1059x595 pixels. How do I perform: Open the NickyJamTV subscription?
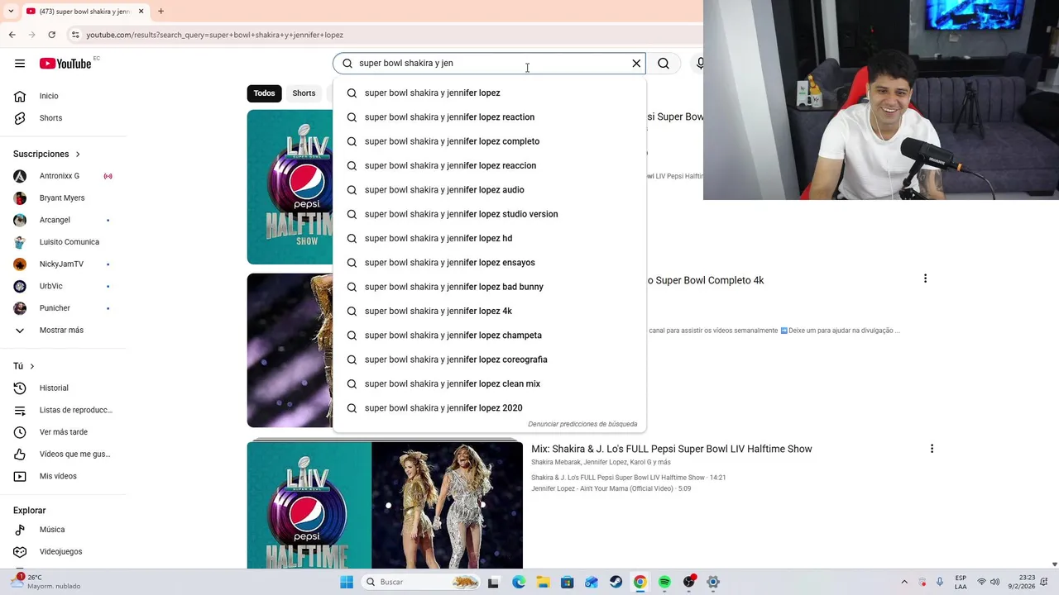[x=63, y=264]
